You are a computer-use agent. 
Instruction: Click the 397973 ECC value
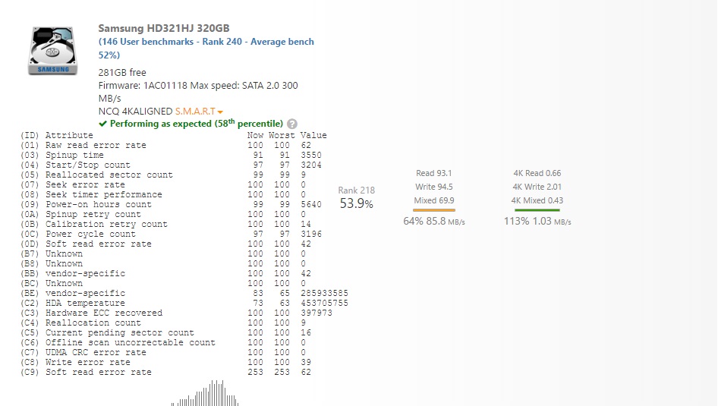point(316,313)
